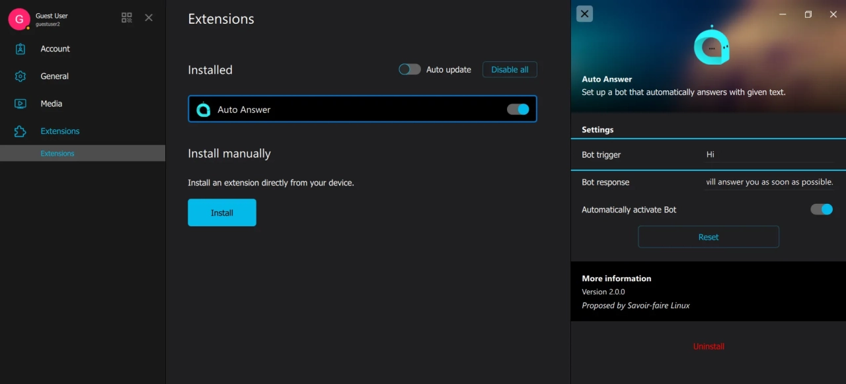This screenshot has width=846, height=384.
Task: Disable the Auto Answer extension toggle
Action: pos(518,110)
